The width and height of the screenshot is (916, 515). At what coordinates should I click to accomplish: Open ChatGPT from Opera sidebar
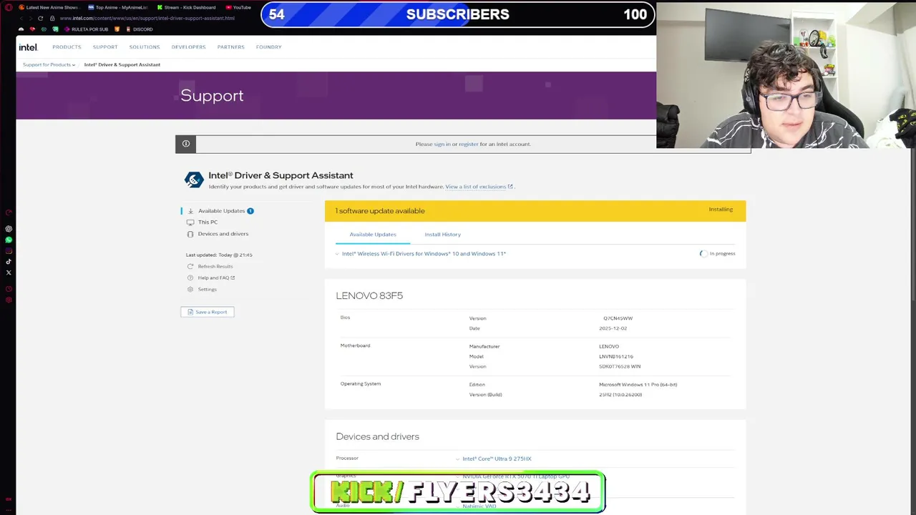[9, 229]
